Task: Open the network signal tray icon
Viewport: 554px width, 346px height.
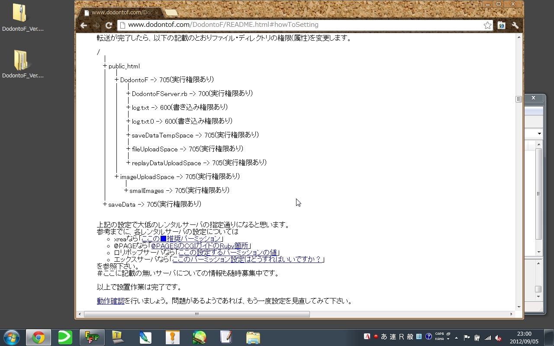Action: (x=488, y=338)
